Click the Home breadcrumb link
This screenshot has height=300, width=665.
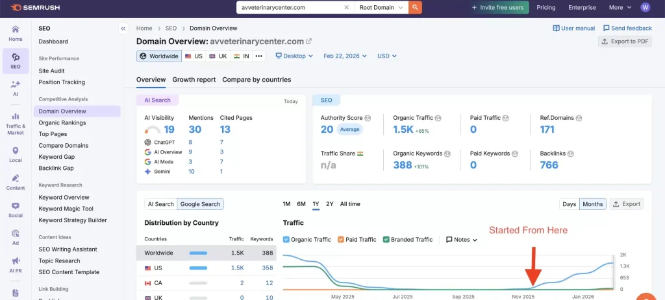click(144, 29)
